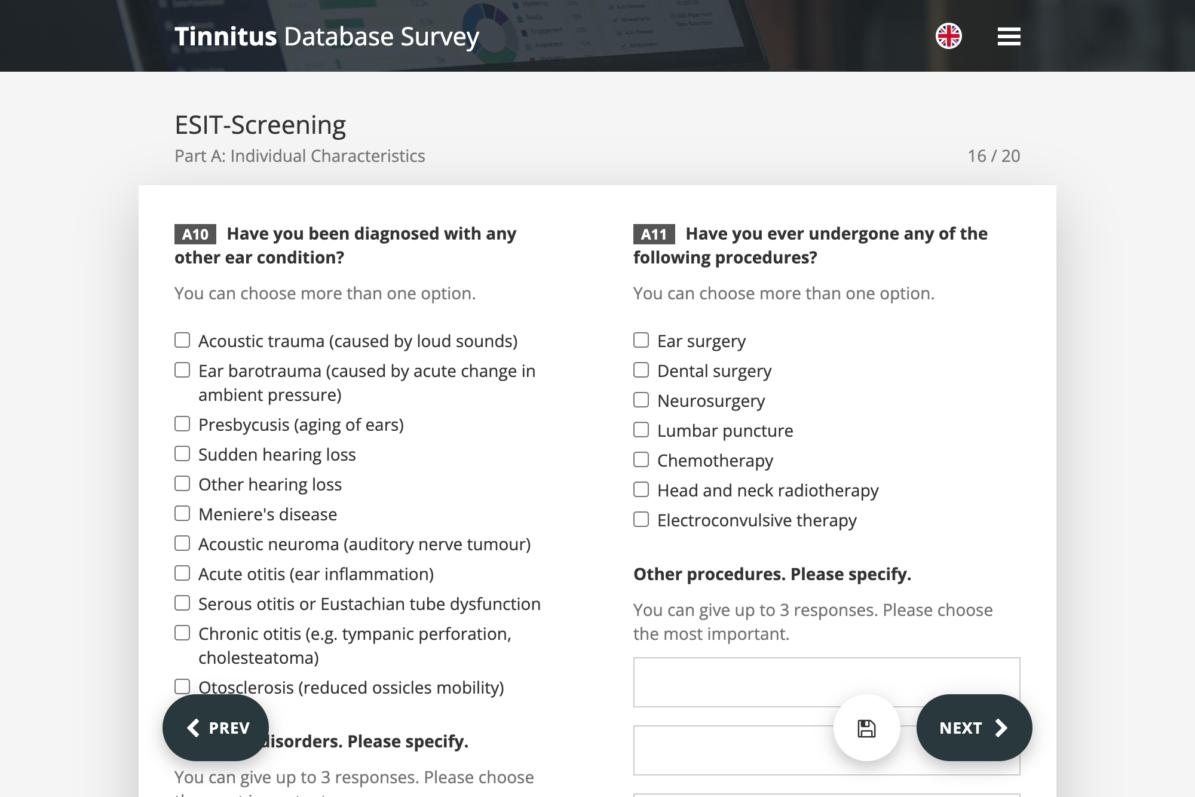1195x797 pixels.
Task: Select Dental surgery option
Action: (x=641, y=370)
